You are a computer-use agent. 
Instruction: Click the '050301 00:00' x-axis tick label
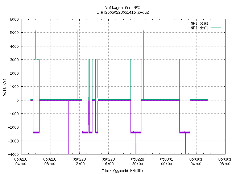tap(166, 162)
